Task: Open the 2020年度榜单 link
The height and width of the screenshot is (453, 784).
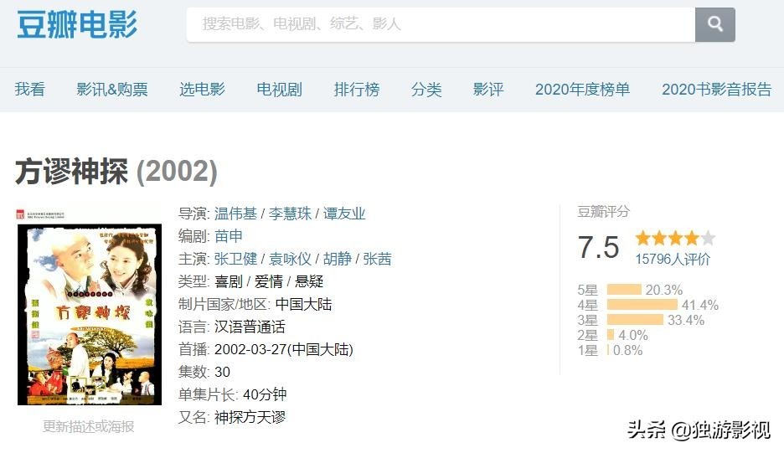Action: (x=582, y=90)
